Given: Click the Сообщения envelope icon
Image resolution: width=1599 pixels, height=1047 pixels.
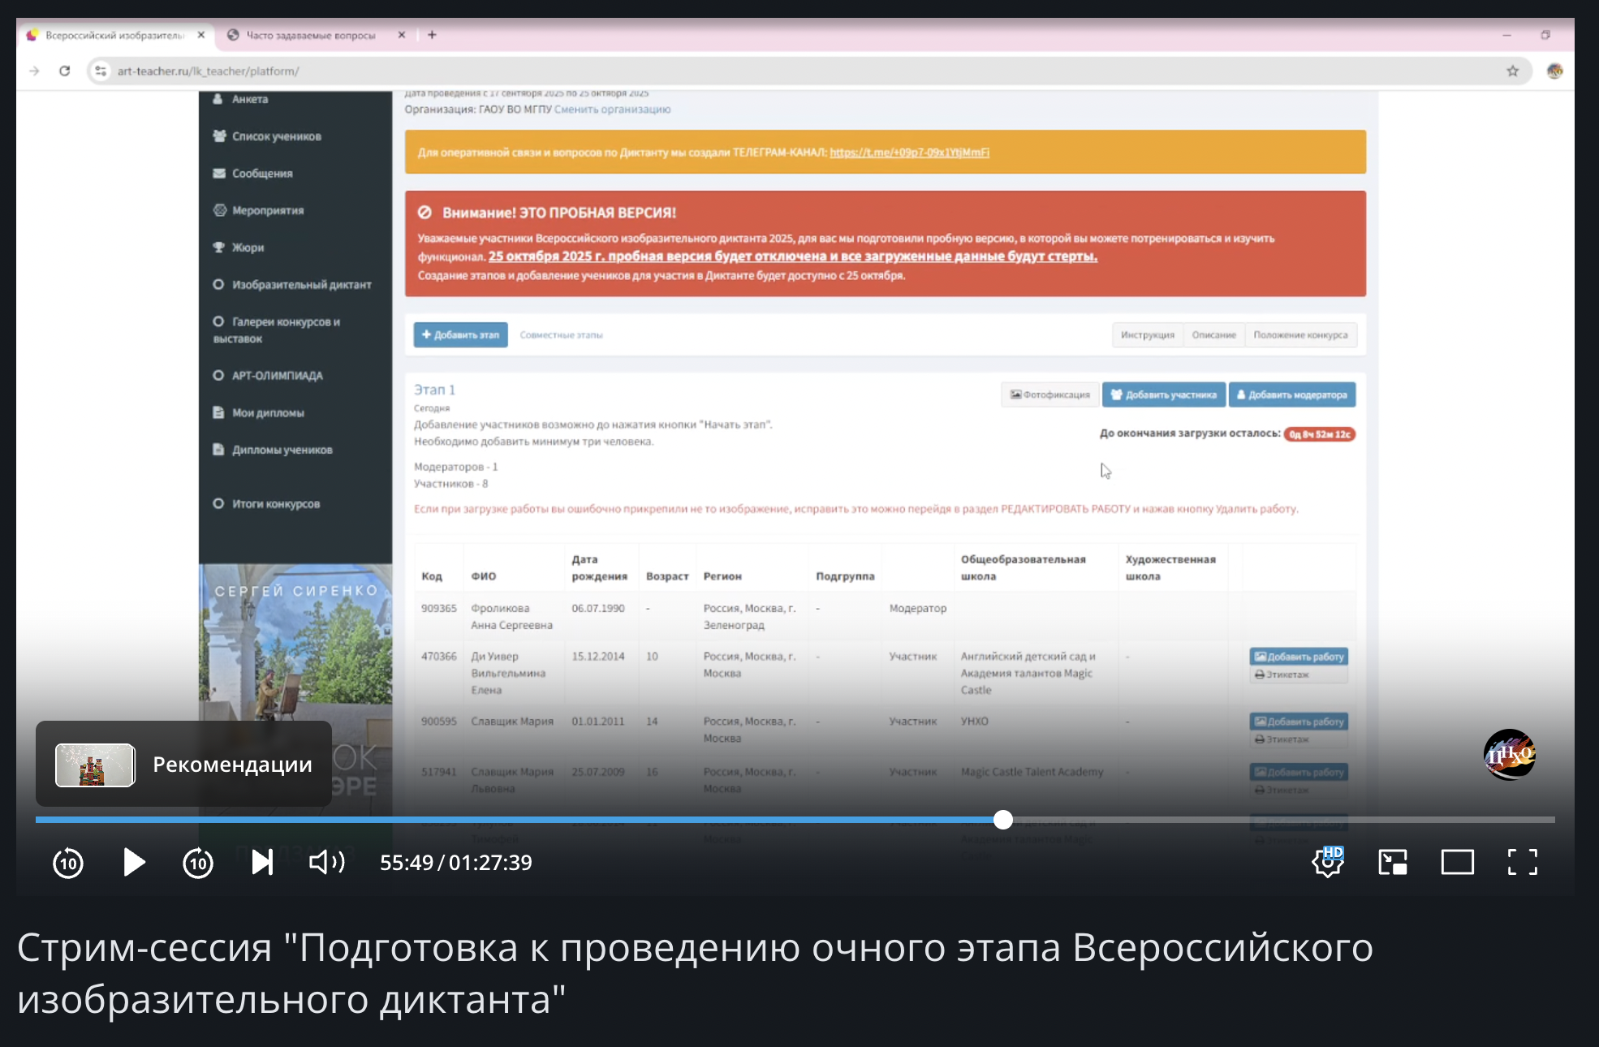Looking at the screenshot, I should pyautogui.click(x=219, y=173).
